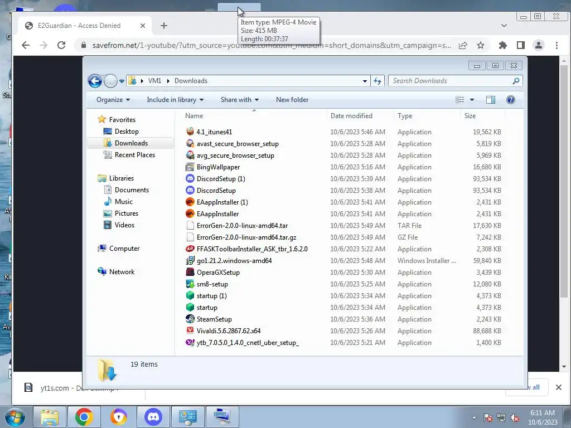Focus the Search Downloads field
This screenshot has width=571, height=428.
pyautogui.click(x=455, y=81)
